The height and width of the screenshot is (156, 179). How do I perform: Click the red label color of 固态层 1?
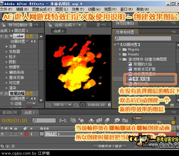point(26,134)
